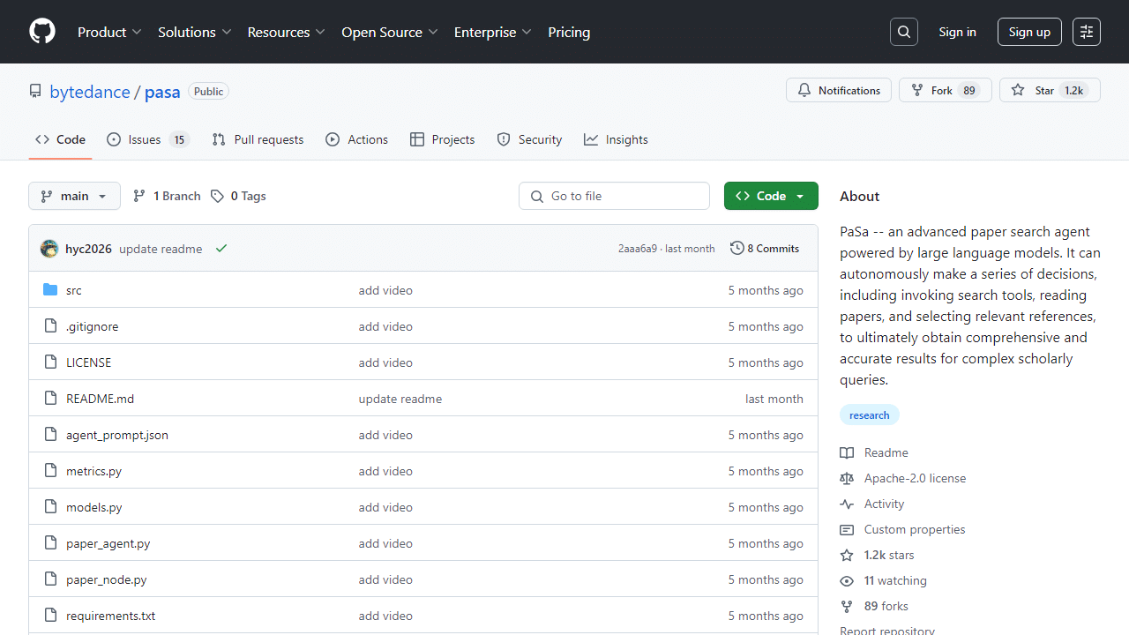The height and width of the screenshot is (635, 1129).
Task: Switch to the Pull requests tab
Action: (x=258, y=139)
